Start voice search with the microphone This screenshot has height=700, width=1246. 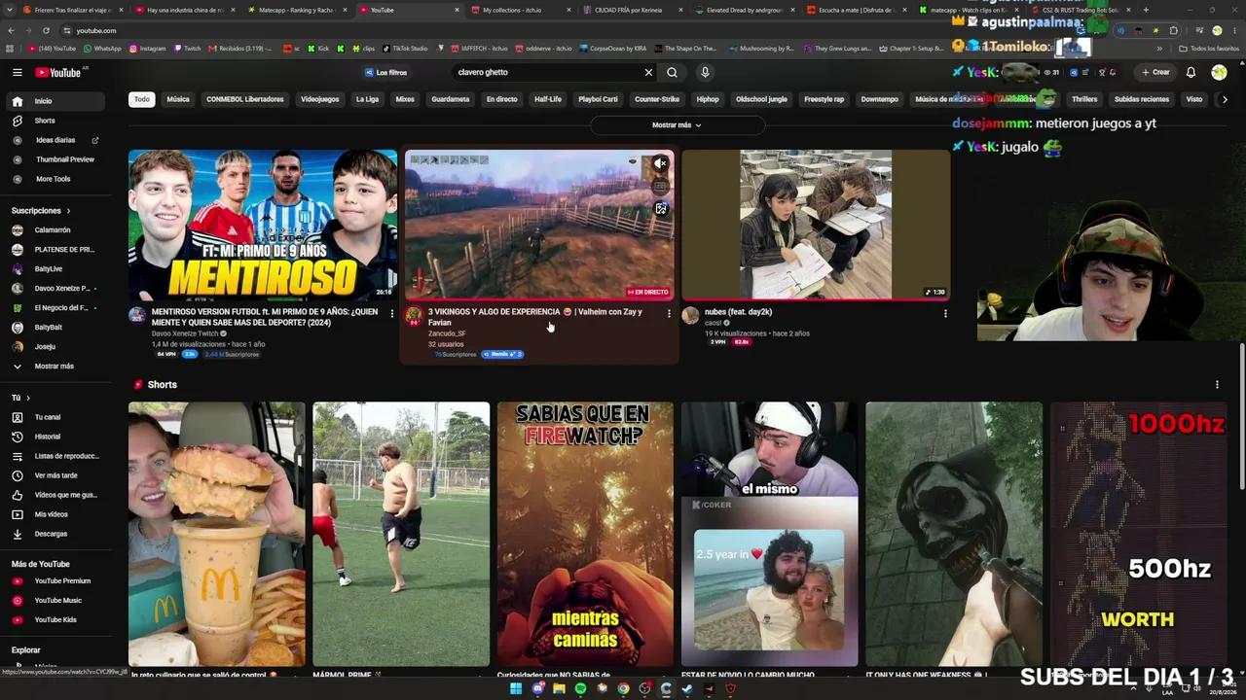(705, 72)
